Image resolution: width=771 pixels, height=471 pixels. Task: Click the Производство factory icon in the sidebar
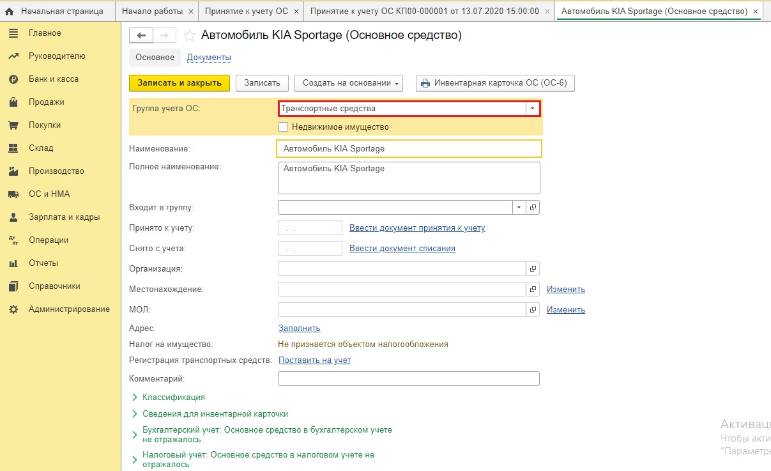point(13,171)
